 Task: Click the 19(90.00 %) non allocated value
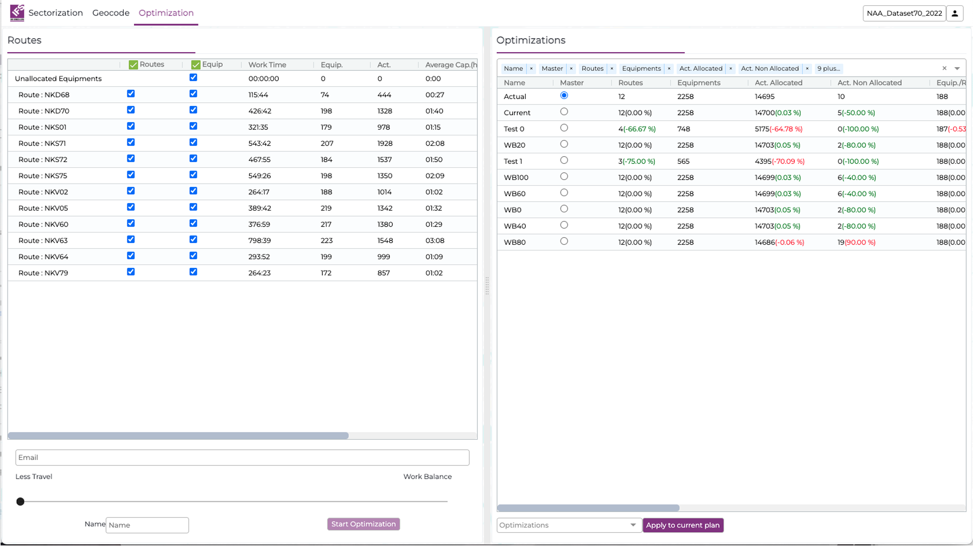click(856, 242)
